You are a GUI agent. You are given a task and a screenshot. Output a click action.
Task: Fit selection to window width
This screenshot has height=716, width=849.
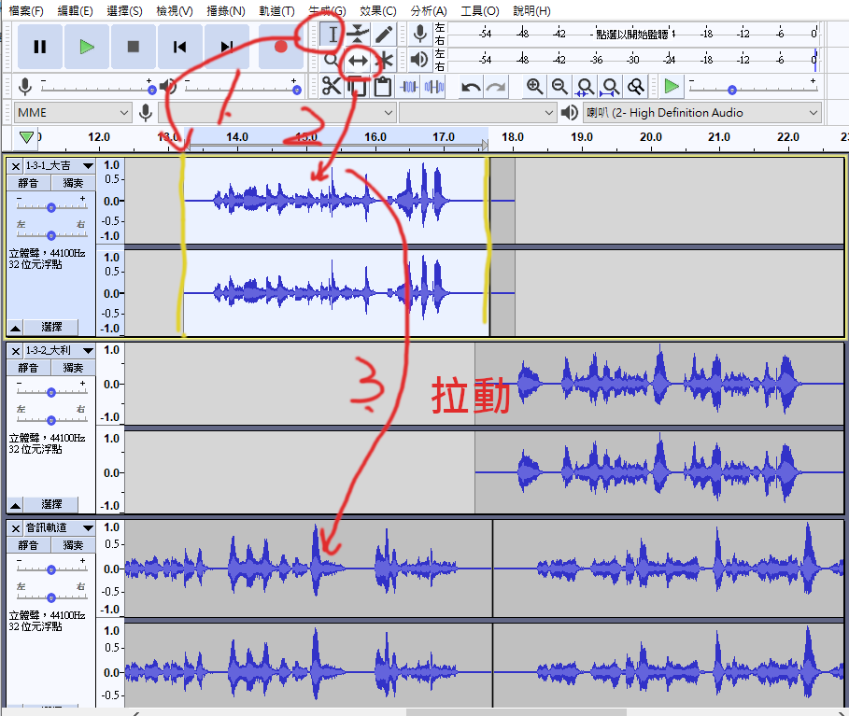pyautogui.click(x=585, y=86)
